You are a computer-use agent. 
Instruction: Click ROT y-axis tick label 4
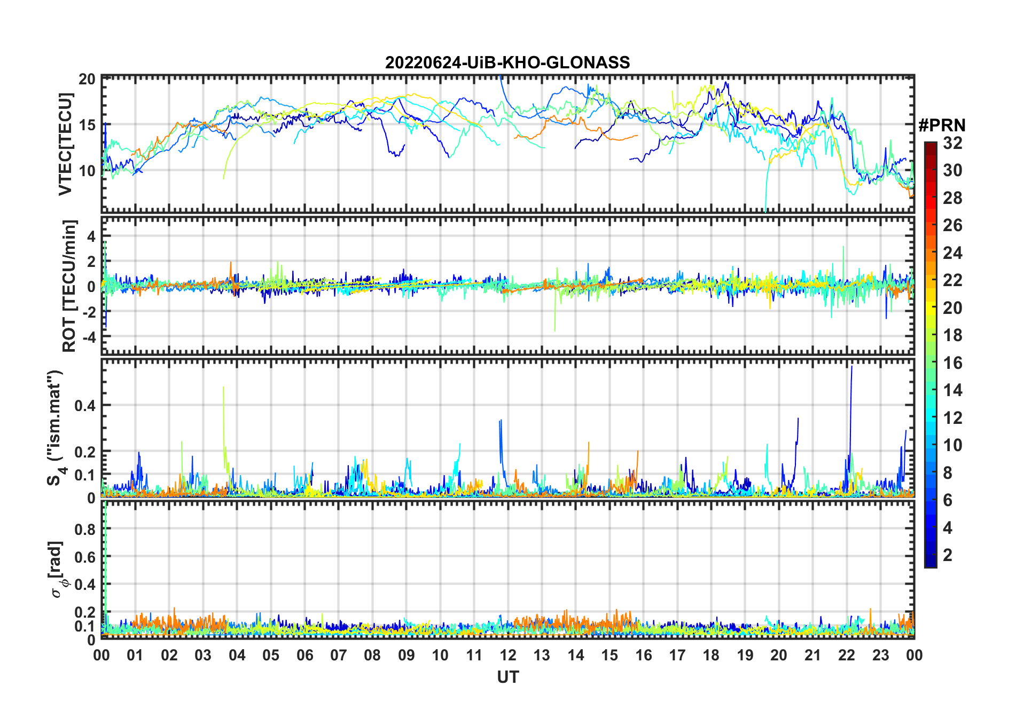click(x=91, y=236)
